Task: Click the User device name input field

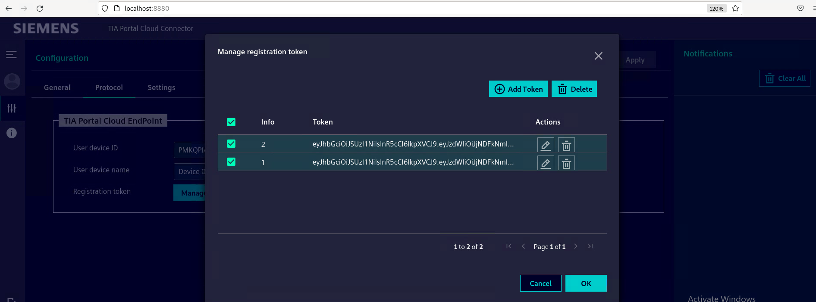Action: pyautogui.click(x=190, y=171)
